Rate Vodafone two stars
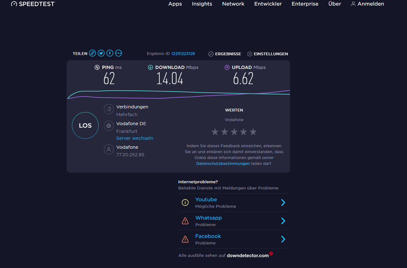Screen dimensions: 407x268 pos(224,132)
